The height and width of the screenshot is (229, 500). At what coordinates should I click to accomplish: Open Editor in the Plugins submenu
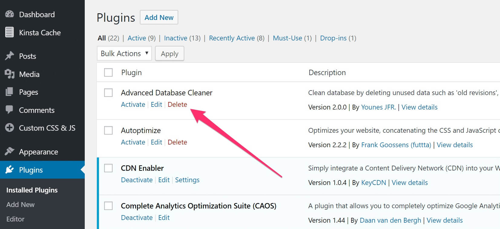click(x=15, y=219)
